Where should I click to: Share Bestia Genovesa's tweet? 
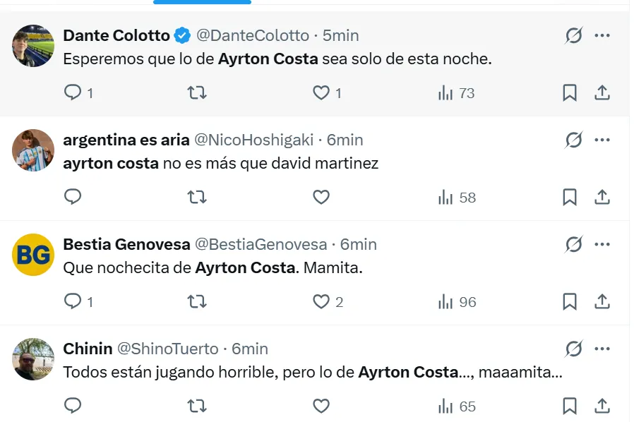602,301
